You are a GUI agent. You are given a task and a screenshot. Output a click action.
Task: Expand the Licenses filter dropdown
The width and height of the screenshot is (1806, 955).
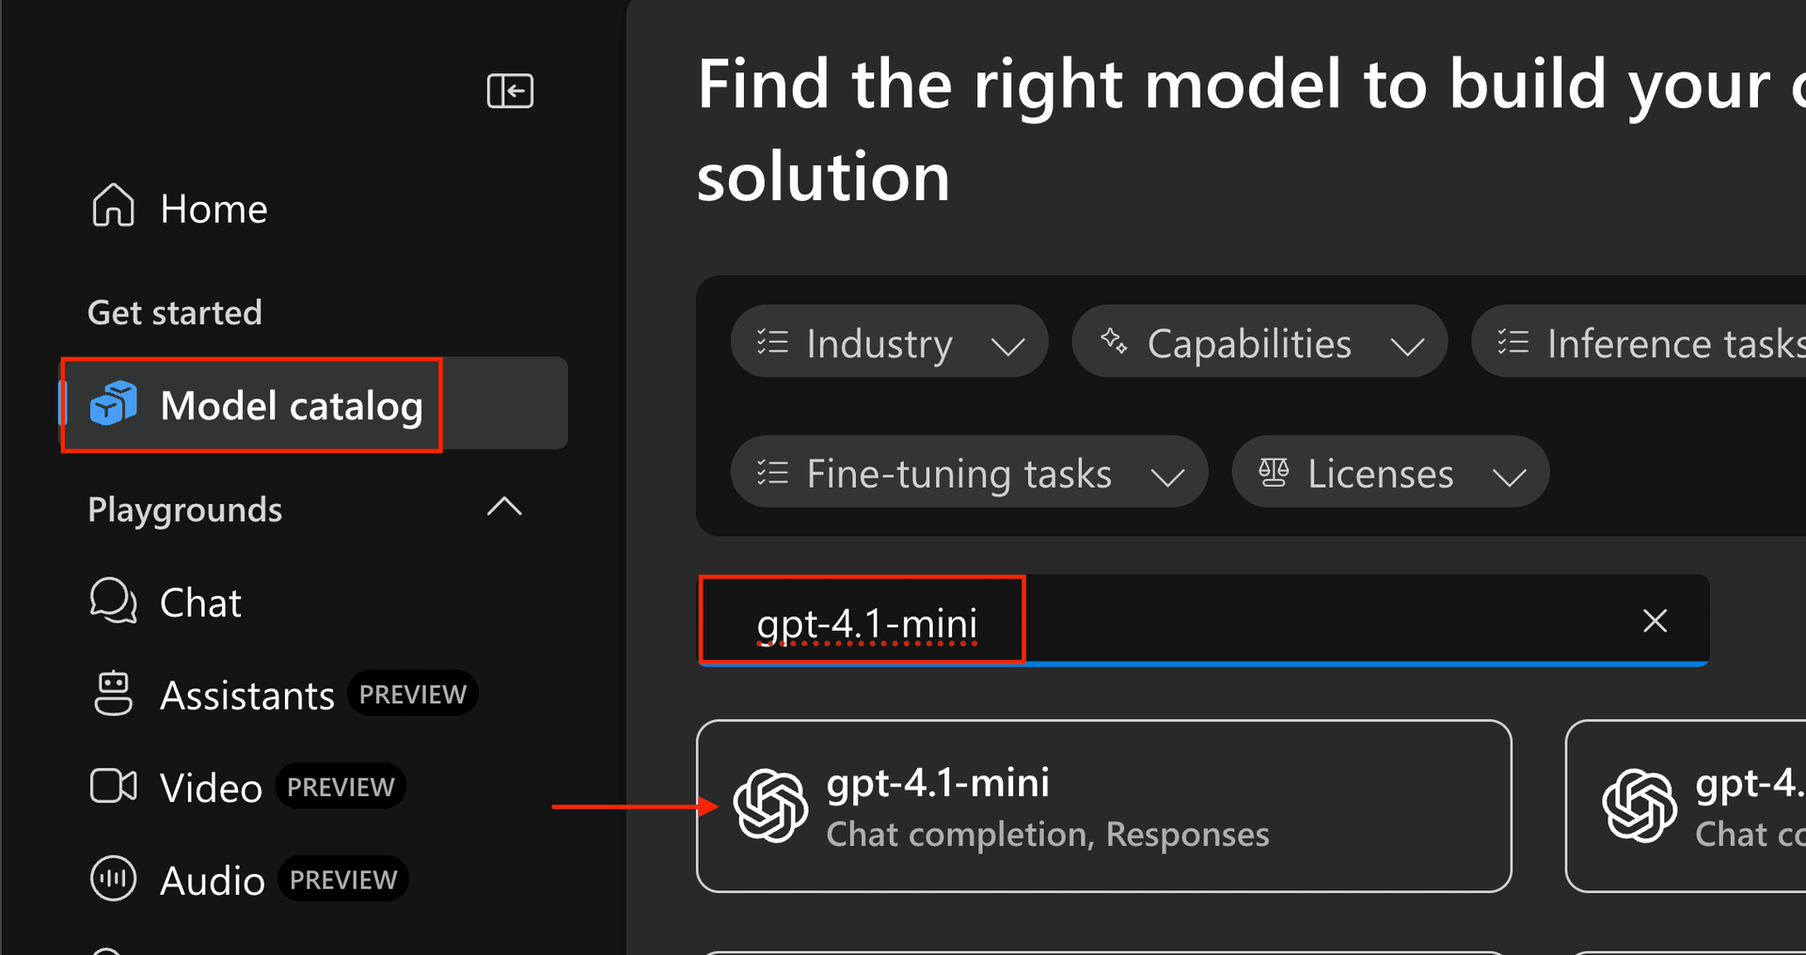pos(1389,473)
